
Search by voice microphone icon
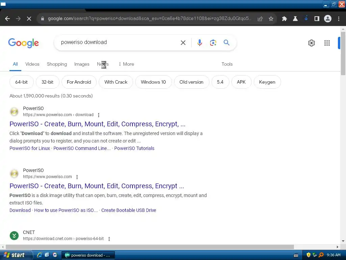(x=200, y=43)
